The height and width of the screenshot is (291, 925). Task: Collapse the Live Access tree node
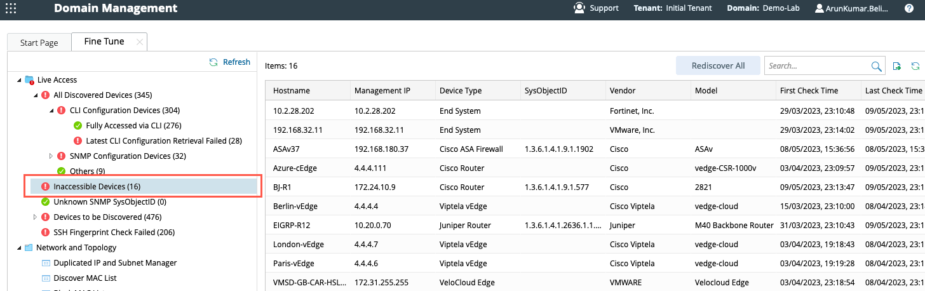click(x=18, y=80)
